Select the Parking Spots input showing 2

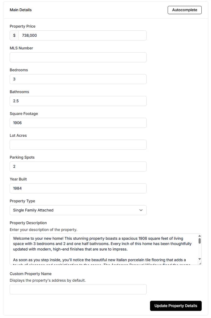coord(77,166)
